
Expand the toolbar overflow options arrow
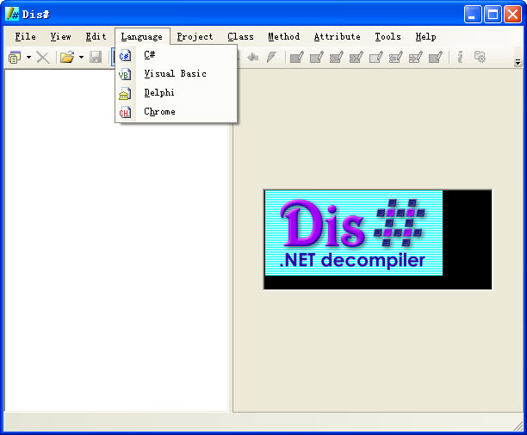(518, 62)
